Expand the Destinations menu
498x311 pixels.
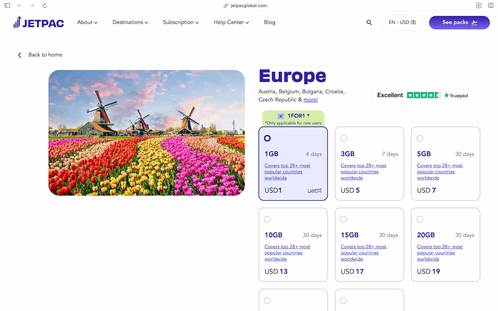pos(130,22)
